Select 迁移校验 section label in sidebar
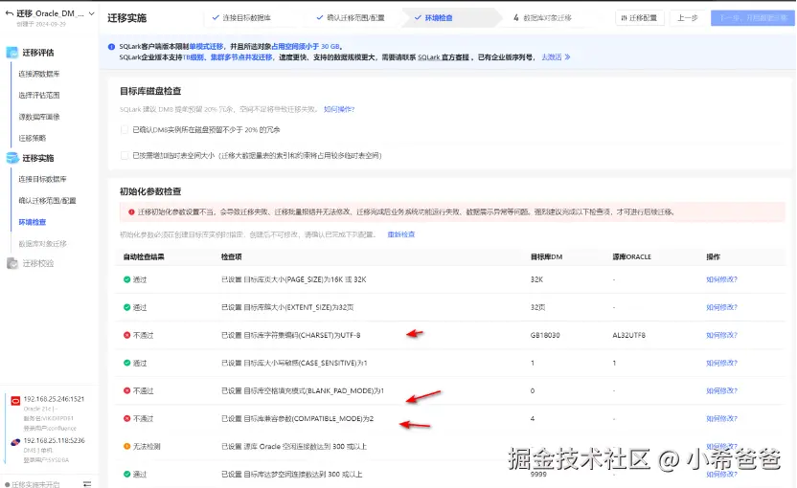 (x=38, y=263)
